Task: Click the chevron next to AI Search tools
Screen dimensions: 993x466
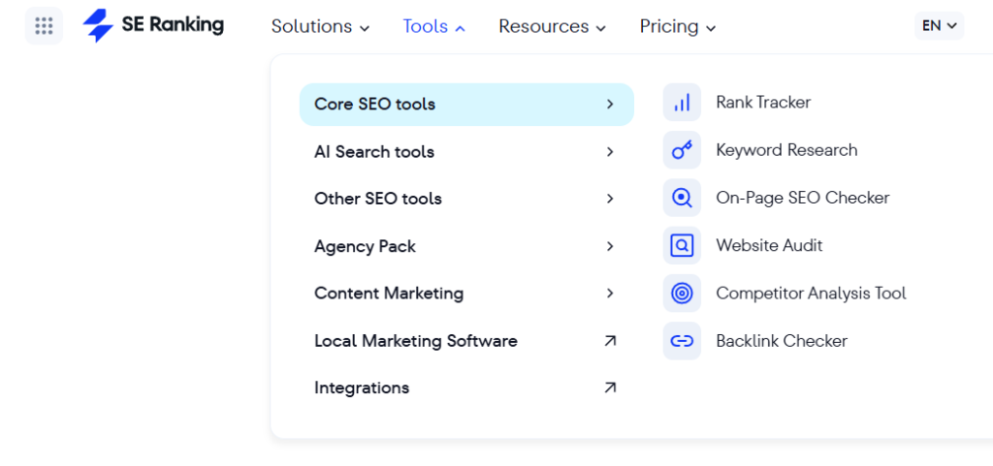Action: click(610, 152)
